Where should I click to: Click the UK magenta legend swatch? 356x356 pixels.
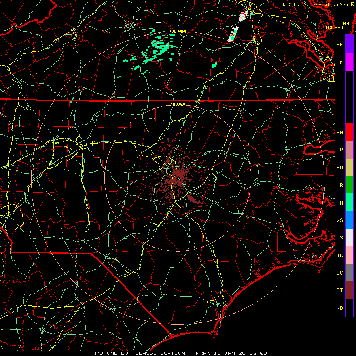coord(349,62)
